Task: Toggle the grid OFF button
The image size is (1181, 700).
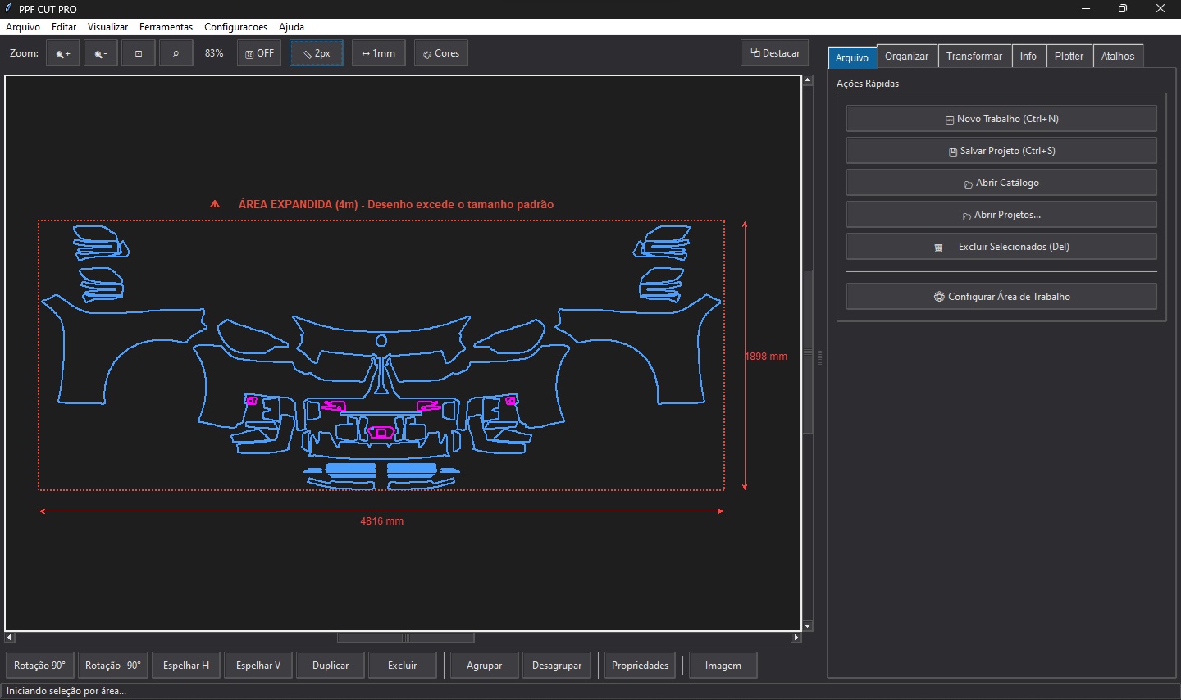Action: (x=259, y=53)
